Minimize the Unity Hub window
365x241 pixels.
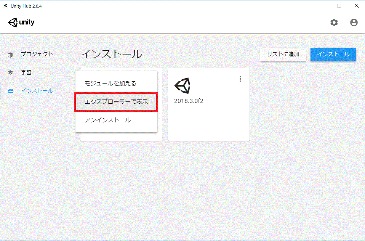click(321, 6)
